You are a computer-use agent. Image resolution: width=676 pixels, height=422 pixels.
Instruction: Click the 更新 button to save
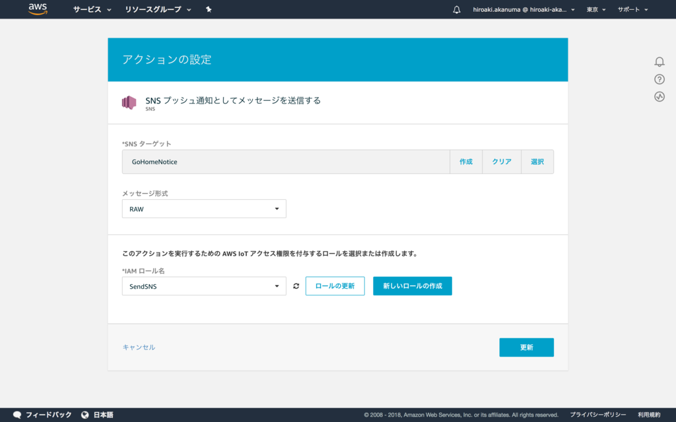tap(526, 347)
